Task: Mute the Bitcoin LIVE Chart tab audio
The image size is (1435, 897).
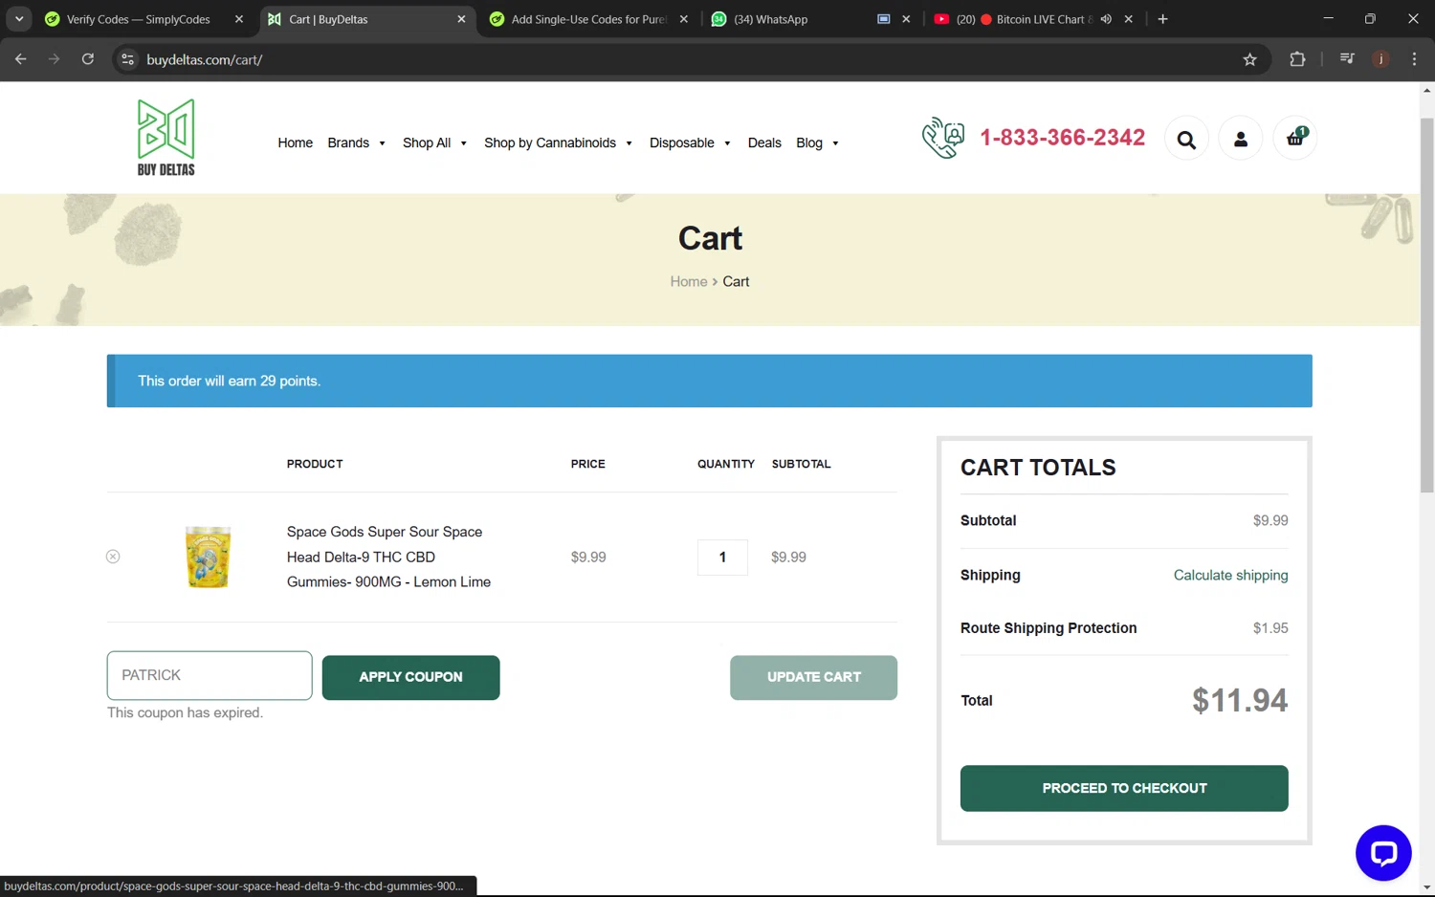Action: coord(1106,19)
